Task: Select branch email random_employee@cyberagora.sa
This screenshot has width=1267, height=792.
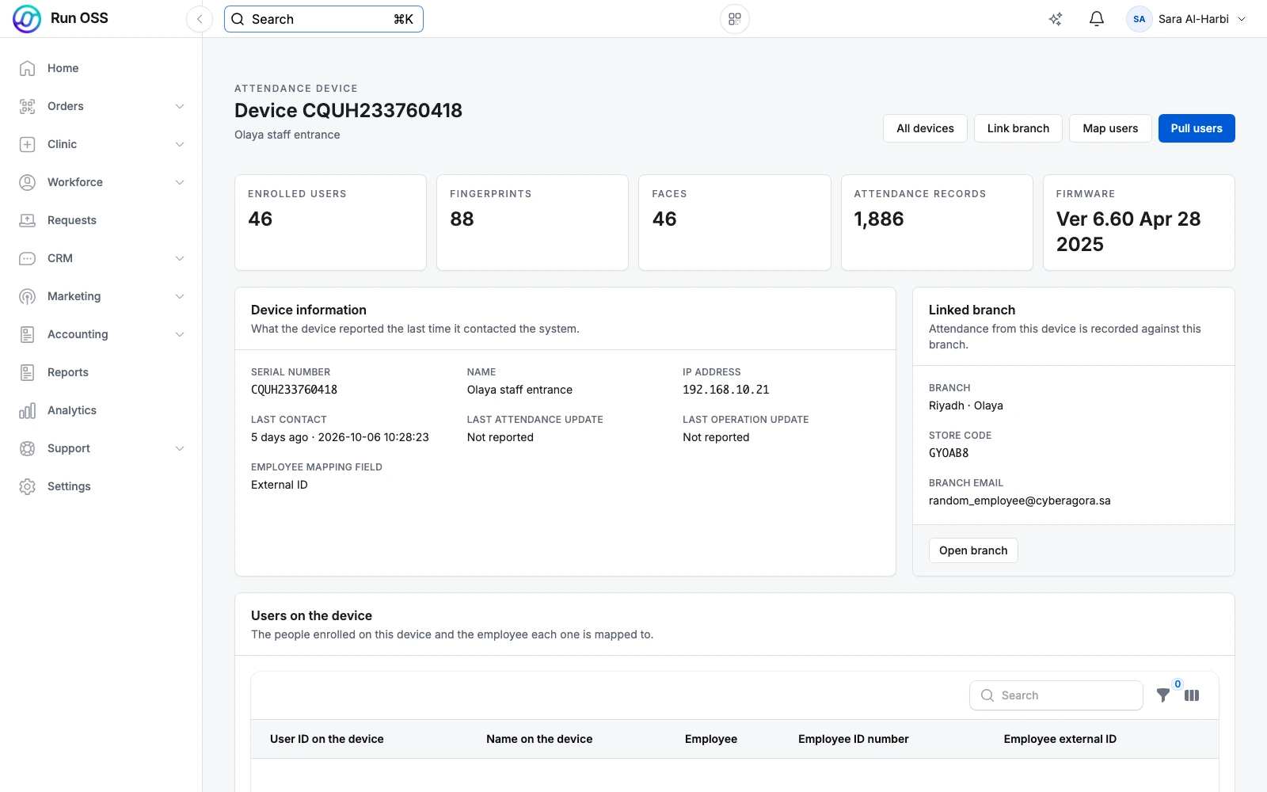Action: pyautogui.click(x=1020, y=501)
